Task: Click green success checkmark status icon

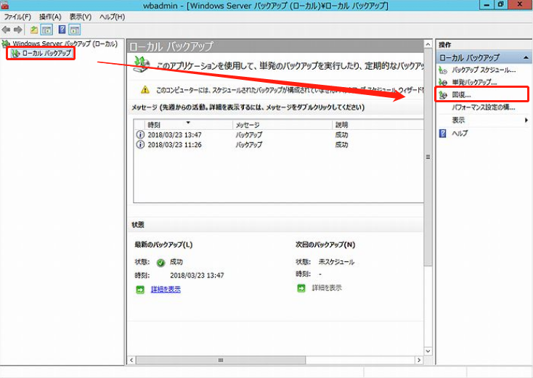Action: pos(160,263)
